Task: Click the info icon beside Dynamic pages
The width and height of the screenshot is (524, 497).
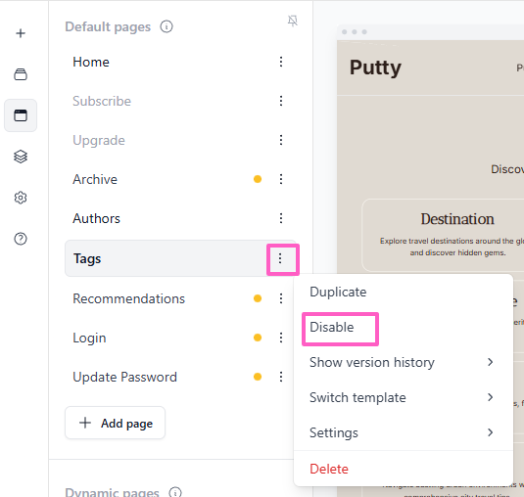Action: pyautogui.click(x=175, y=492)
